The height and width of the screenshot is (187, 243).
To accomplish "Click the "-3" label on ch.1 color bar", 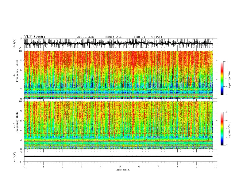I will 226,61.
